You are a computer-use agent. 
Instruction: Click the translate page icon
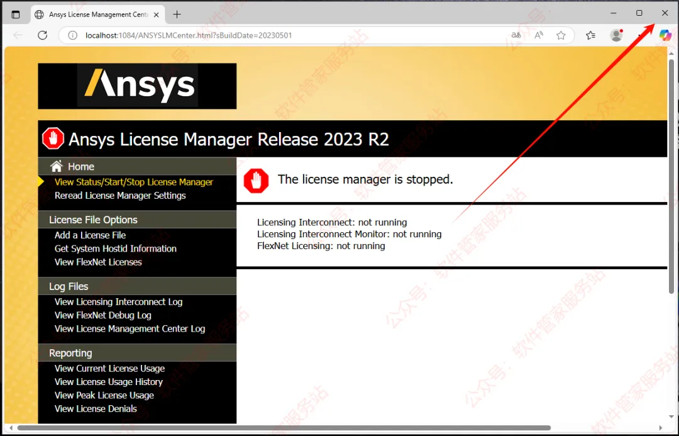516,35
